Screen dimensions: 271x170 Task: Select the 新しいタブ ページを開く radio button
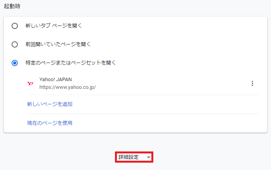click(x=15, y=26)
